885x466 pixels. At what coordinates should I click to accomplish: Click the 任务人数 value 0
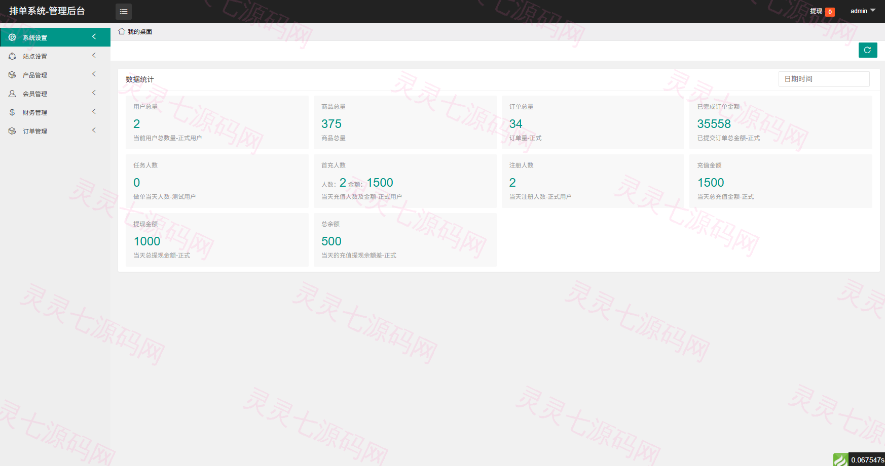click(137, 183)
